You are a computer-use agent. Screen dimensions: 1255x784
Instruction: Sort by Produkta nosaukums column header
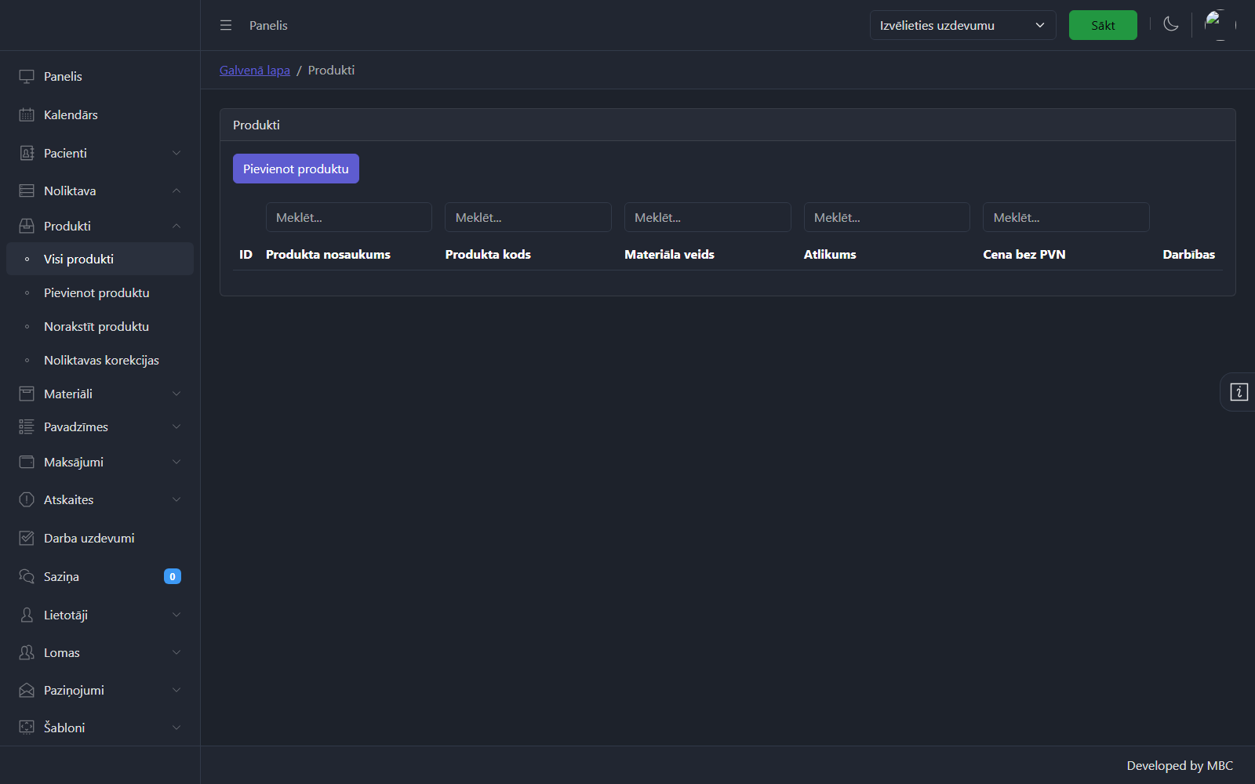coord(328,254)
